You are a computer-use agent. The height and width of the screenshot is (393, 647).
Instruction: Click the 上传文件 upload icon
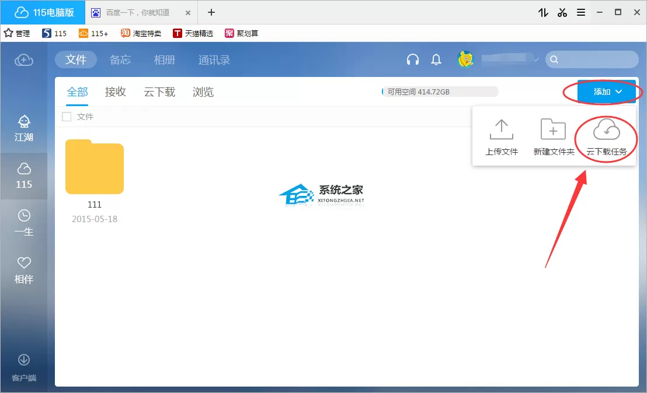502,129
